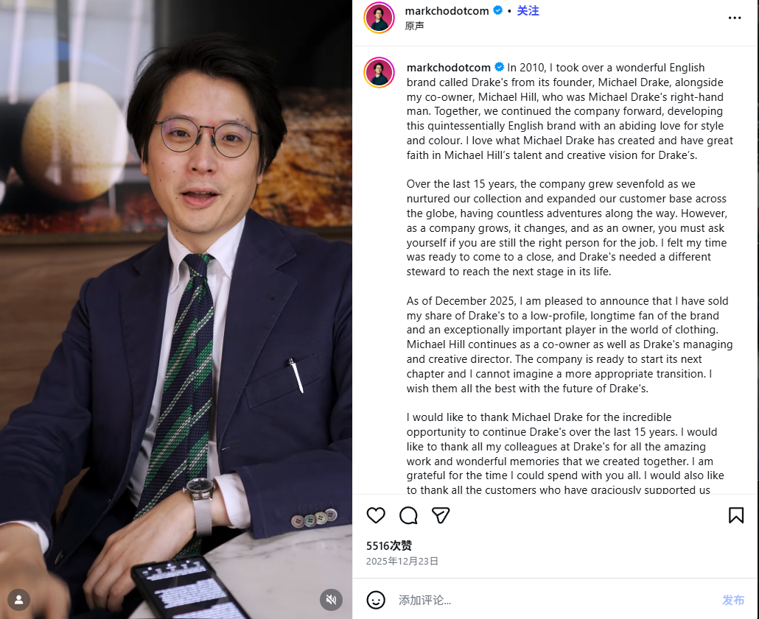Click the verified badge next to header username

(497, 10)
